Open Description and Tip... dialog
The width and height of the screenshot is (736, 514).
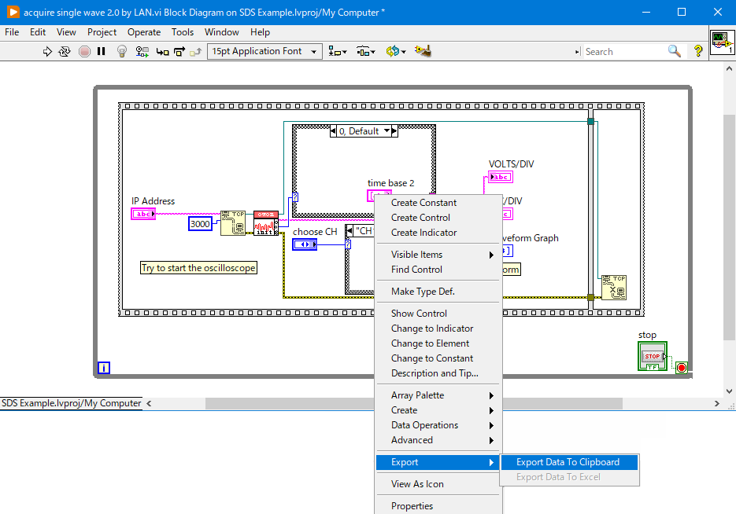coord(438,373)
